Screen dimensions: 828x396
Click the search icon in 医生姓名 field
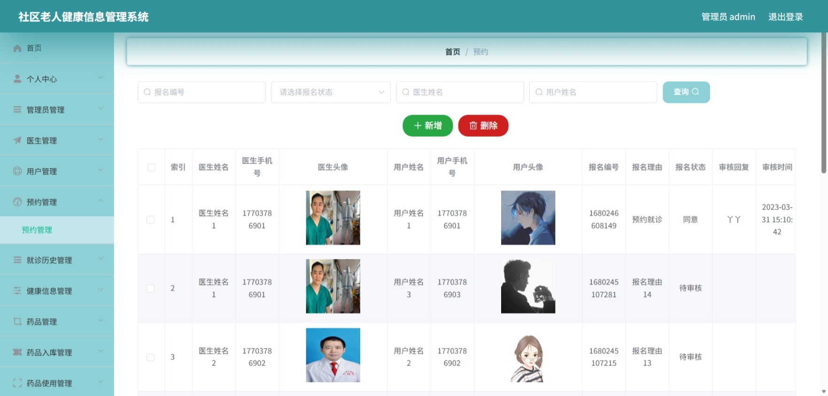point(406,92)
